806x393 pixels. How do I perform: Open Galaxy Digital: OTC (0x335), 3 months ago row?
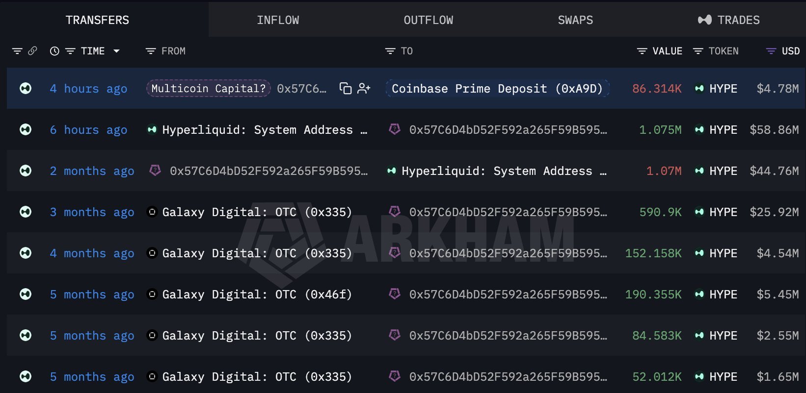point(257,212)
